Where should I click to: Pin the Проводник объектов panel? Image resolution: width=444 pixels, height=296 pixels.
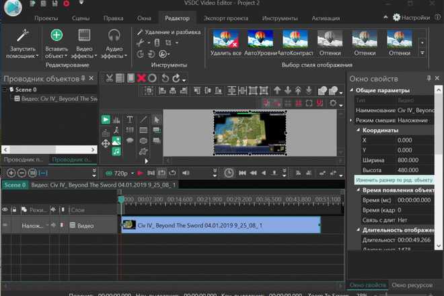tap(83, 79)
